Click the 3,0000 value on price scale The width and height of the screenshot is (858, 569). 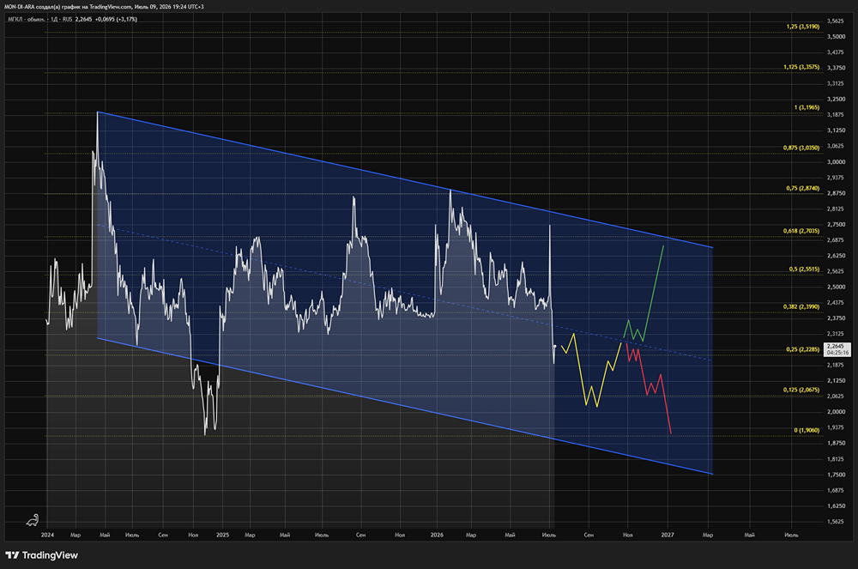coord(836,162)
